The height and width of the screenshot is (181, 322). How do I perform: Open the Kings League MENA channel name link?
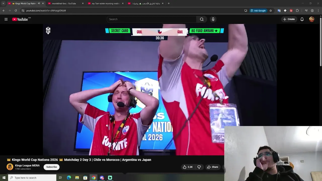pos(27,165)
